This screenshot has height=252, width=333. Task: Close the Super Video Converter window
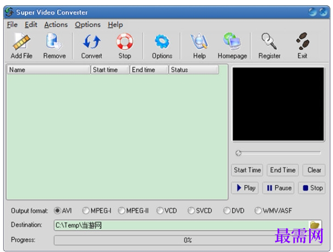[323, 12]
